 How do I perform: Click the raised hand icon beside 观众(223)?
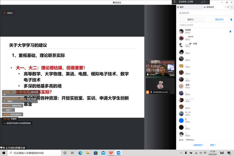point(231,19)
